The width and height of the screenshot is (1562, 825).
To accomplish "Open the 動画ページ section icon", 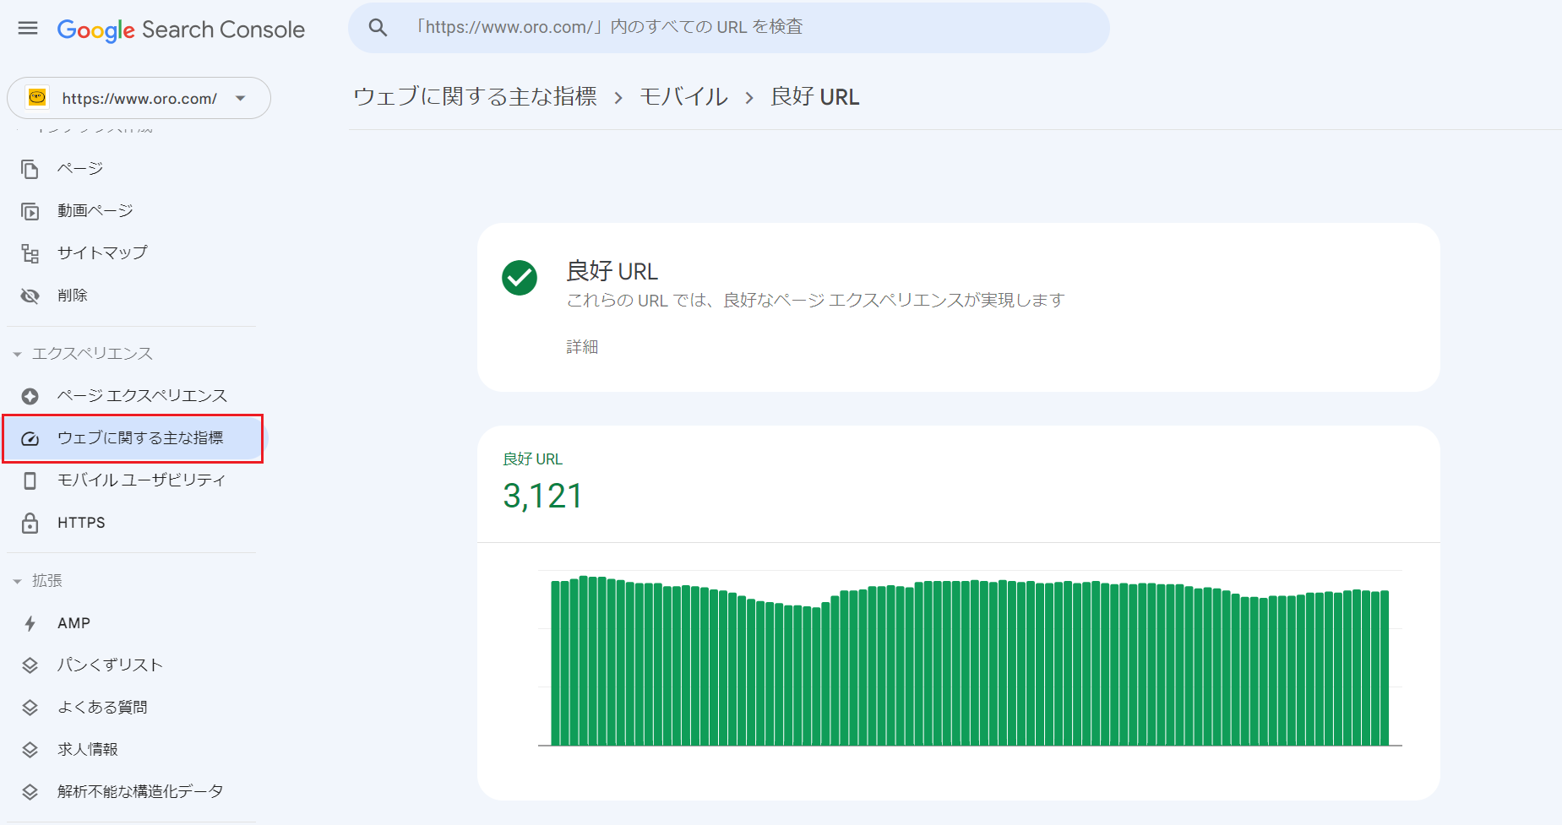I will [30, 210].
